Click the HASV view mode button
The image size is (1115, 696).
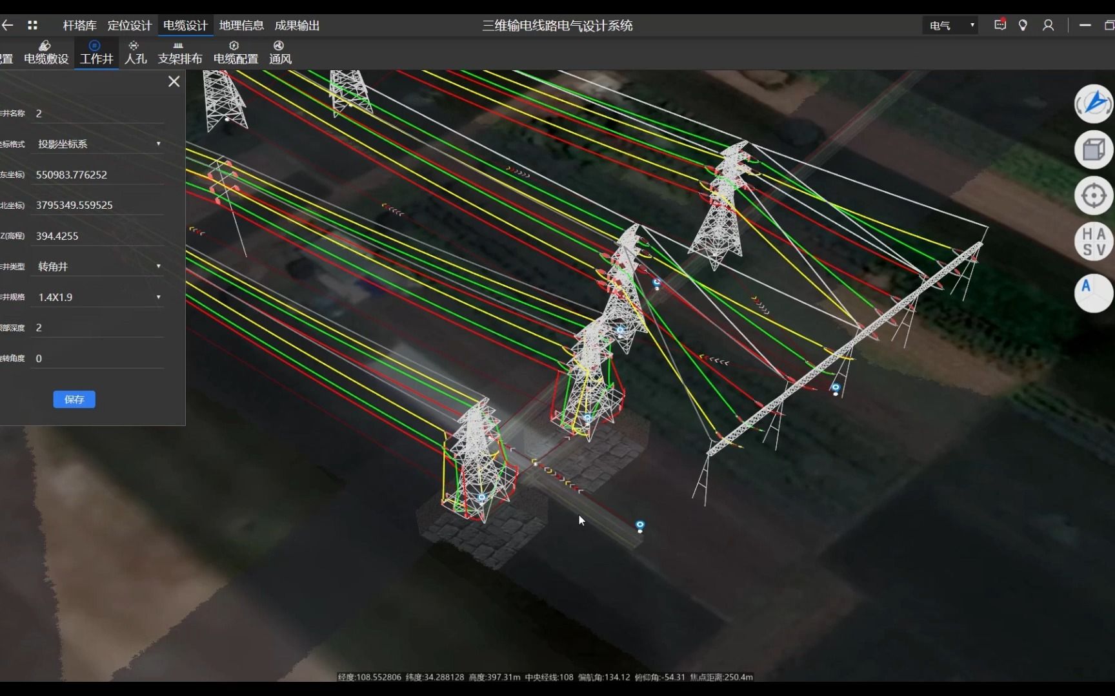click(x=1094, y=242)
